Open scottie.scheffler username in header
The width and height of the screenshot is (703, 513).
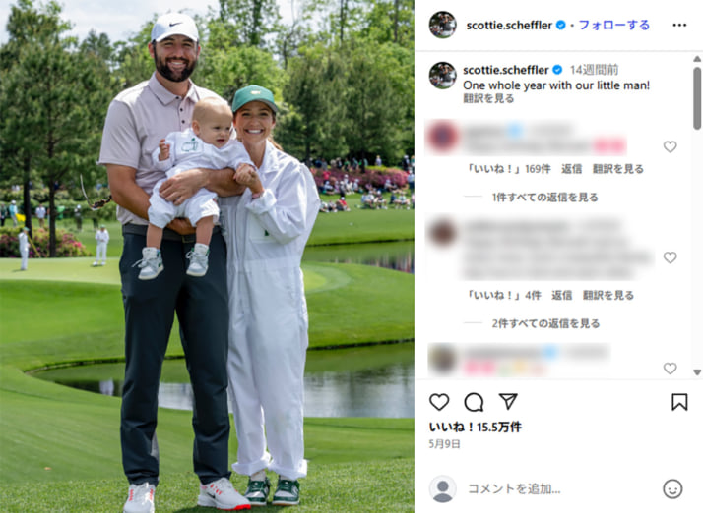pos(509,26)
